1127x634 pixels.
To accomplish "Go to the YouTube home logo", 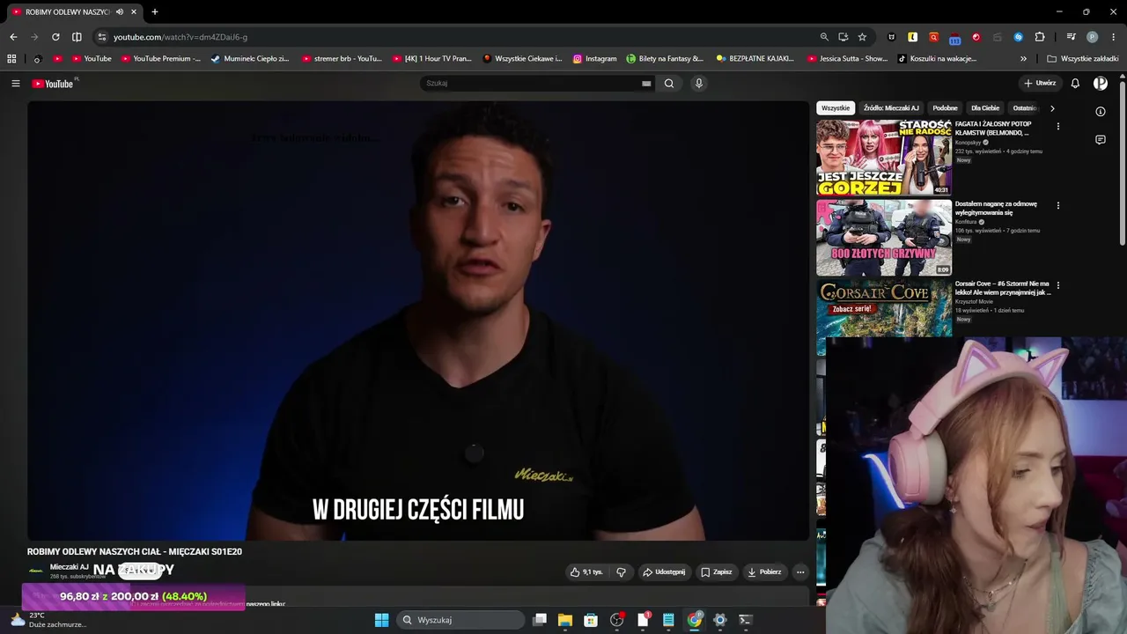I will coord(53,84).
